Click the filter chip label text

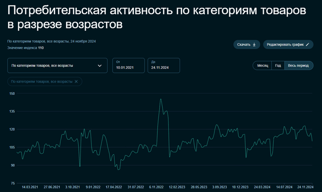42,81
